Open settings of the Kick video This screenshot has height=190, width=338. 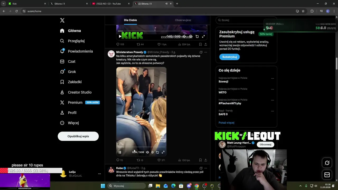pos(191,36)
